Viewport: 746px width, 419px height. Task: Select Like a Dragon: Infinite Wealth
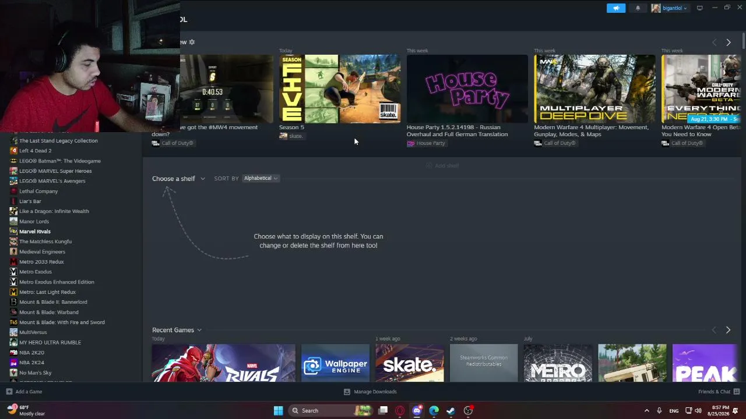pos(54,211)
